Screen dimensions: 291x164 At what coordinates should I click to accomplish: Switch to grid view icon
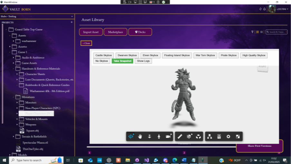coord(257,32)
